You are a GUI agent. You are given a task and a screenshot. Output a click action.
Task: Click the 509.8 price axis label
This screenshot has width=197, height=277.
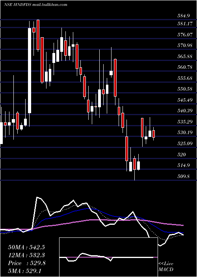[x=183, y=176]
